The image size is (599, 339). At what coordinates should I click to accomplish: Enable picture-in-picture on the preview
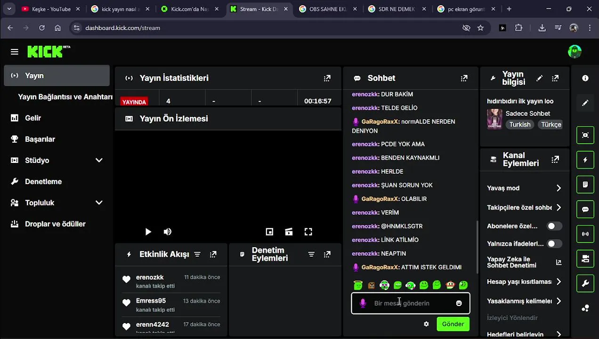269,232
